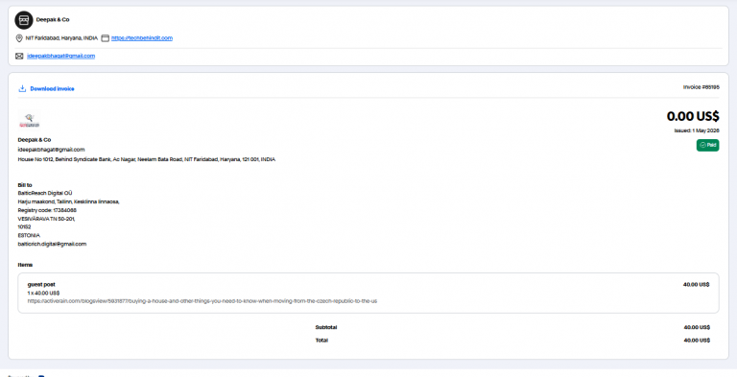Click the 1 x 40.00 US$ quantity line
Image resolution: width=737 pixels, height=377 pixels.
[43, 293]
